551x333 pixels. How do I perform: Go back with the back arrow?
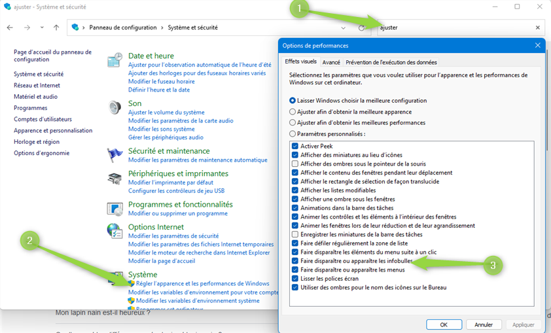click(10, 27)
